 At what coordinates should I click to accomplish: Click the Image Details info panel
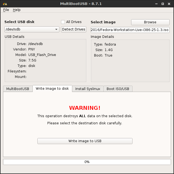coord(130,60)
